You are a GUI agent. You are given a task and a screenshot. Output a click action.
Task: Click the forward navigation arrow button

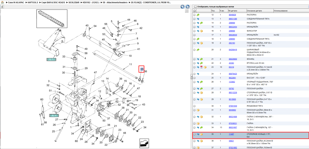(188, 7)
